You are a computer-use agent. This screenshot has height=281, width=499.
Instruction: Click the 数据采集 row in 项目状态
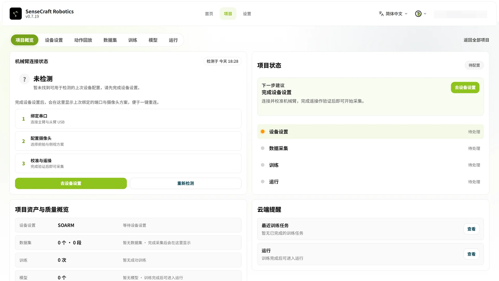click(x=370, y=148)
